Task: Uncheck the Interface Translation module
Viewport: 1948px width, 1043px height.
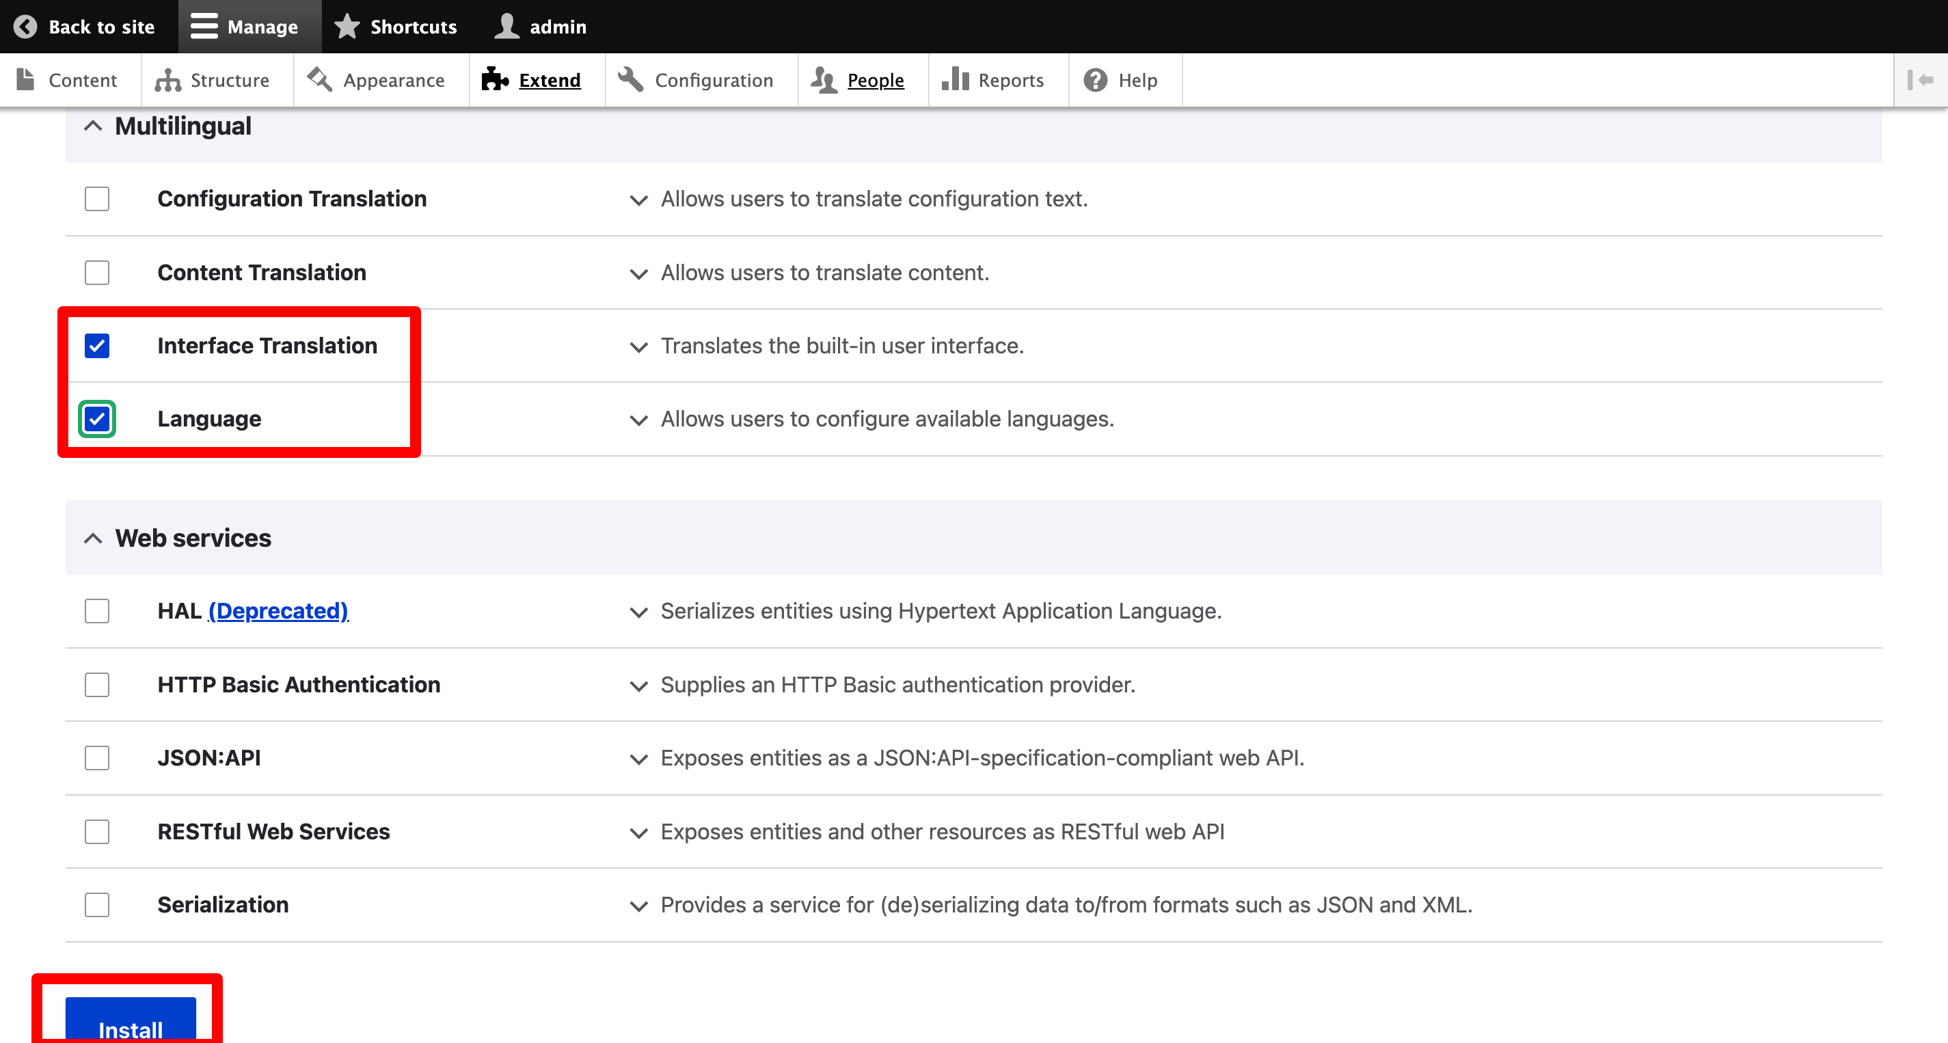Action: pyautogui.click(x=97, y=346)
